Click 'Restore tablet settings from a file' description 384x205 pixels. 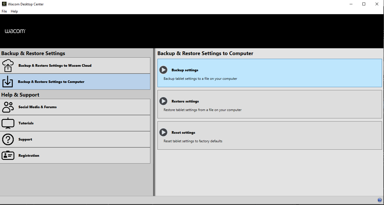click(203, 110)
